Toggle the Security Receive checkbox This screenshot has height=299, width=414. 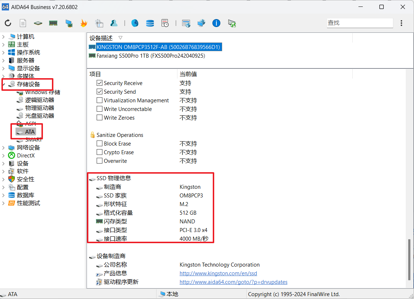[x=100, y=83]
